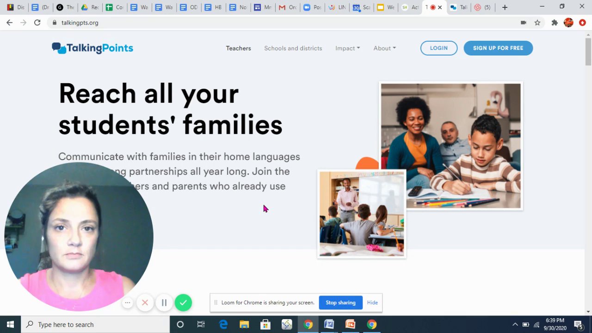Reload the page with the refresh icon
Image resolution: width=592 pixels, height=333 pixels.
tap(37, 22)
